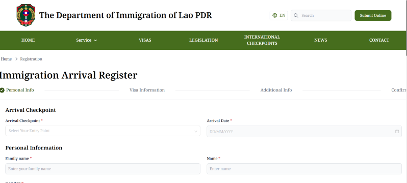Open the CONTACT menu item
The width and height of the screenshot is (407, 183).
coord(379,40)
